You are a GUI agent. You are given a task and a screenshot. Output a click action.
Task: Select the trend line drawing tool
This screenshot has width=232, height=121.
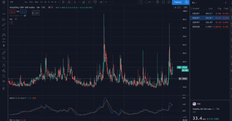(4, 14)
